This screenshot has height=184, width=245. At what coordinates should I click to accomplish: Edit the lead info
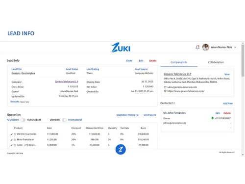[x=141, y=61]
